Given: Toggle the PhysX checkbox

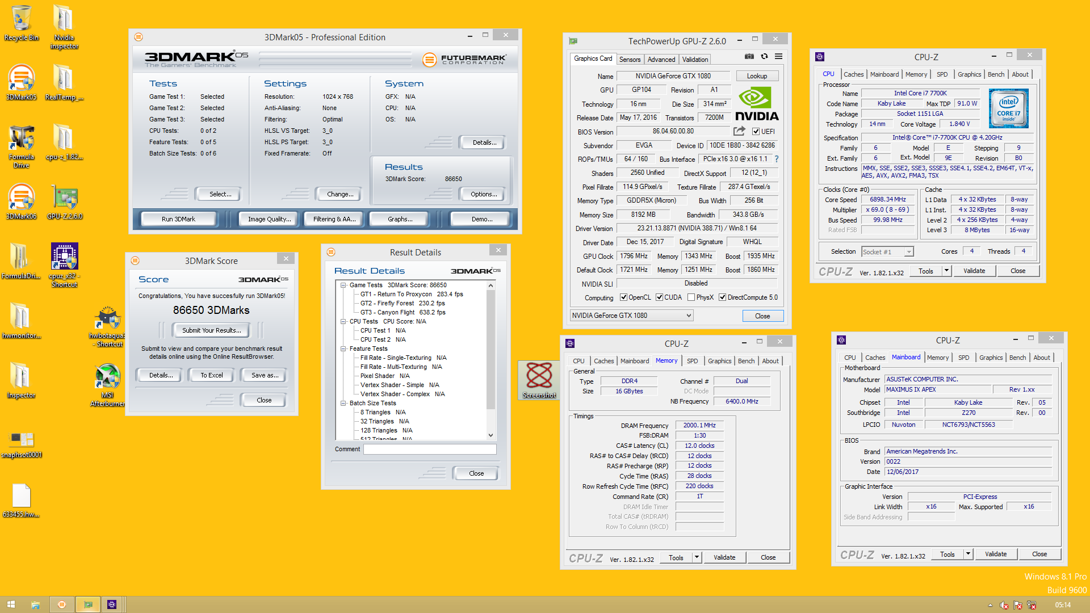Looking at the screenshot, I should pyautogui.click(x=691, y=297).
